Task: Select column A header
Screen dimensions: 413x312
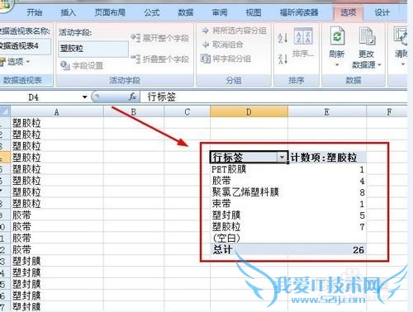Action: tap(56, 112)
